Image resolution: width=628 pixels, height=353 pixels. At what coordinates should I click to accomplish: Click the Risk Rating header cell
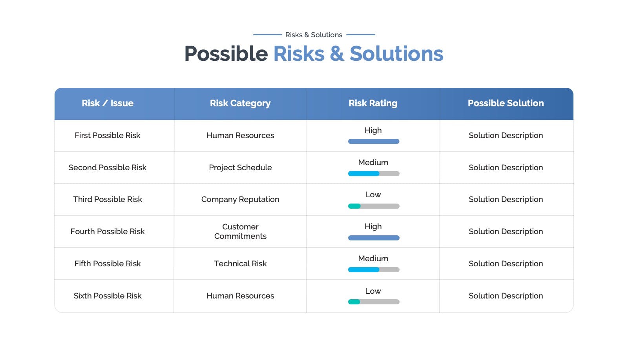tap(373, 103)
